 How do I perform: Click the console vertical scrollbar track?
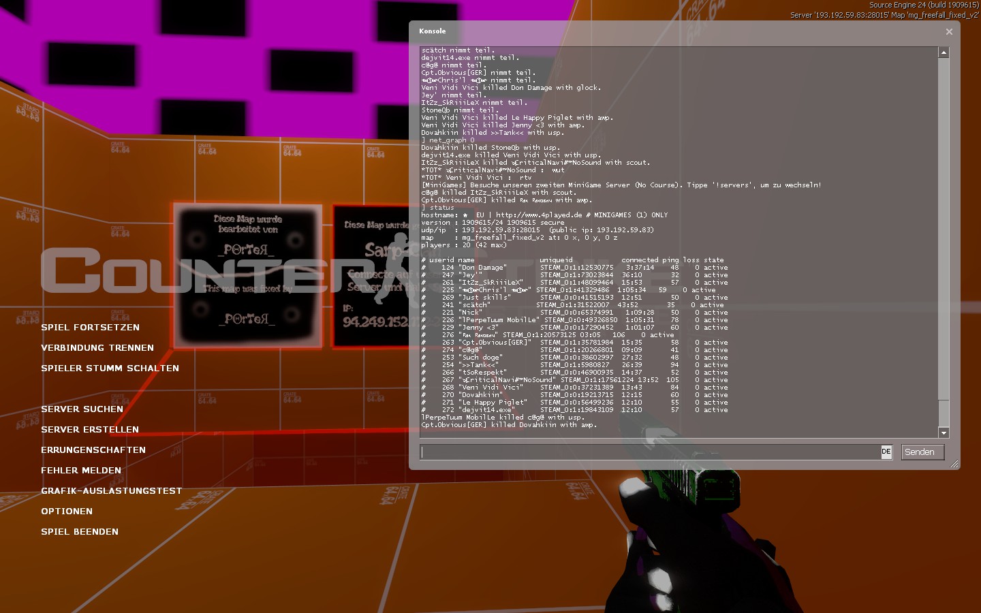944,242
